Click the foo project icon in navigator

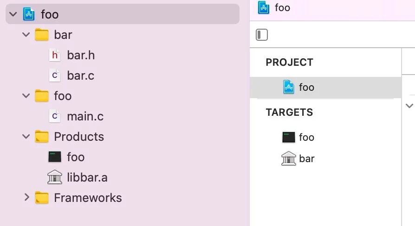[29, 14]
